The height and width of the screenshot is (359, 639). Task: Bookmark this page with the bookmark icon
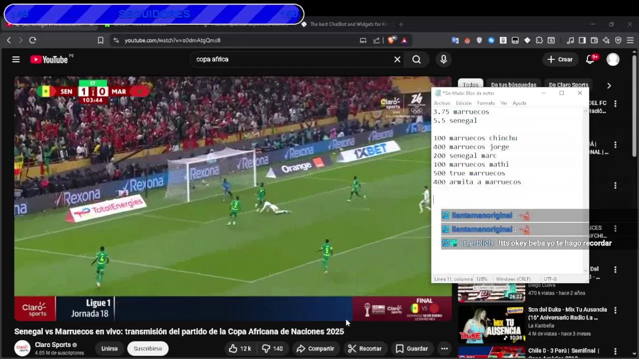click(100, 40)
